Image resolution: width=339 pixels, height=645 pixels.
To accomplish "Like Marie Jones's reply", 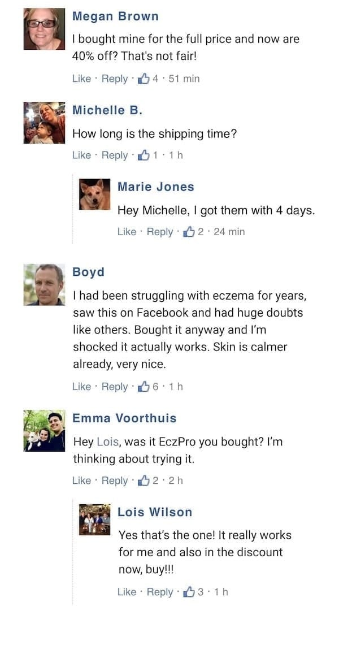I will [127, 232].
